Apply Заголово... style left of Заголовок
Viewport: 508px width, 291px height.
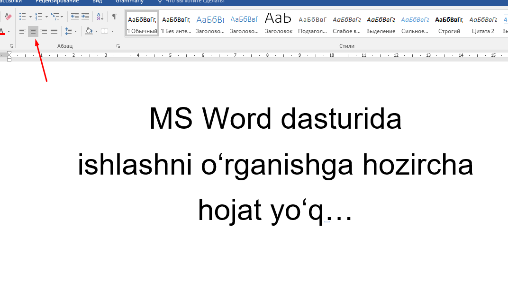[x=244, y=24]
